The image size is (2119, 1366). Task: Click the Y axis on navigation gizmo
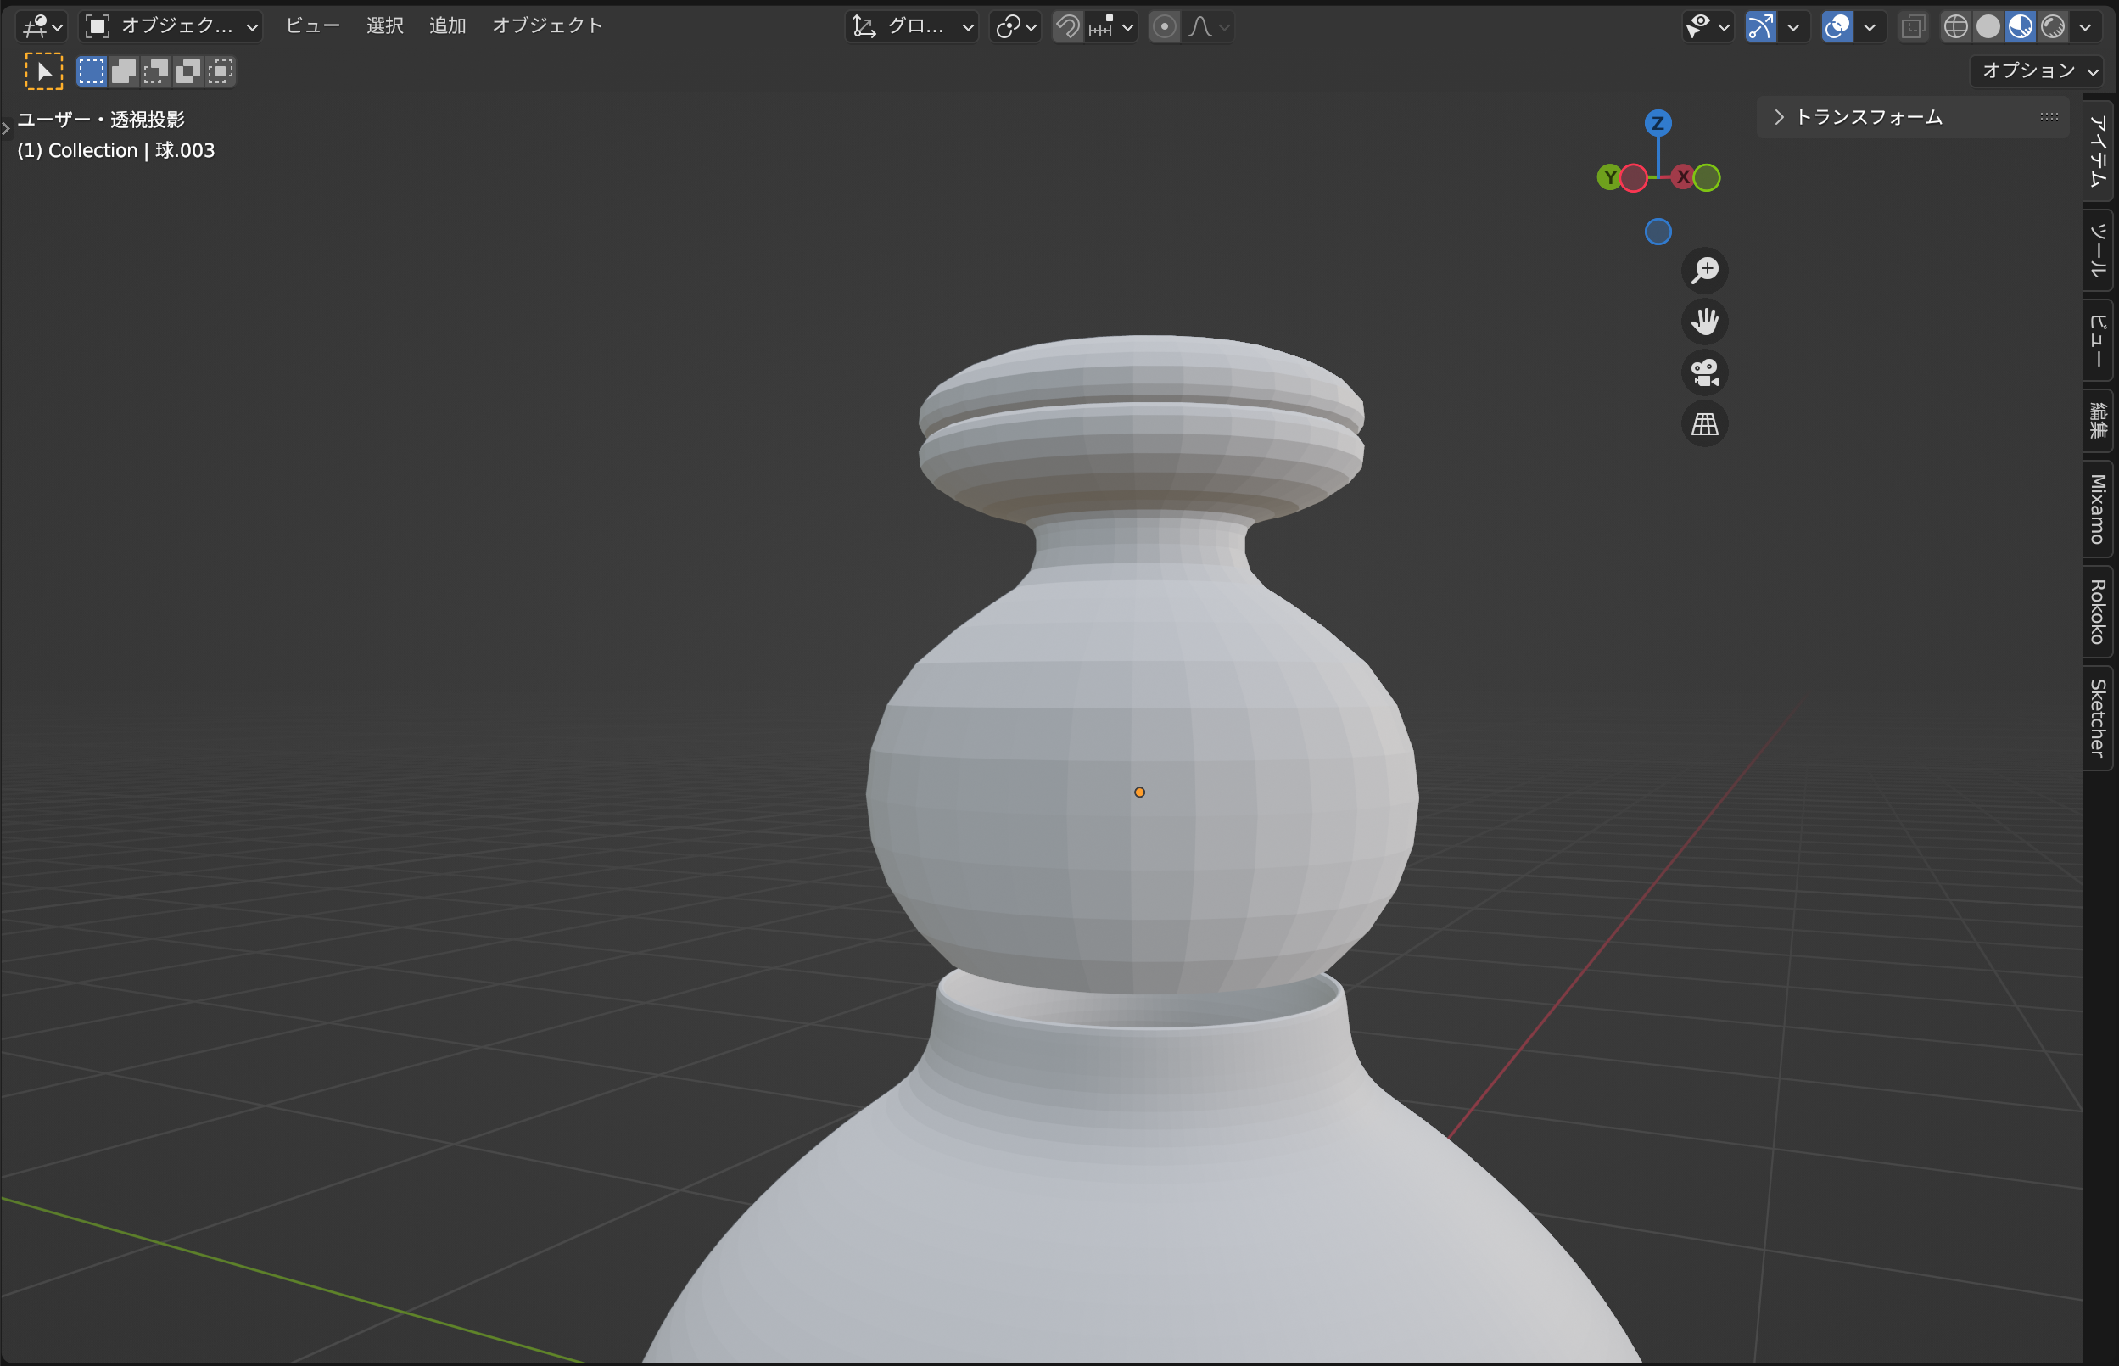(1610, 177)
